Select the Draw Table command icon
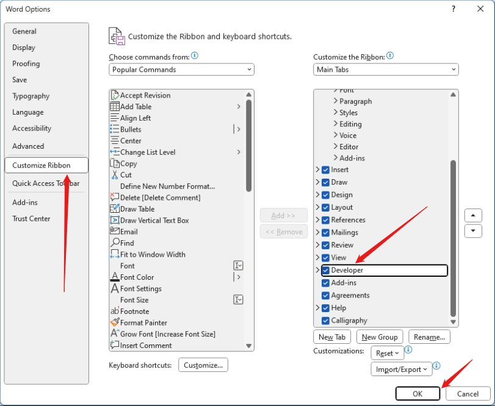This screenshot has height=406, width=495. coord(115,208)
